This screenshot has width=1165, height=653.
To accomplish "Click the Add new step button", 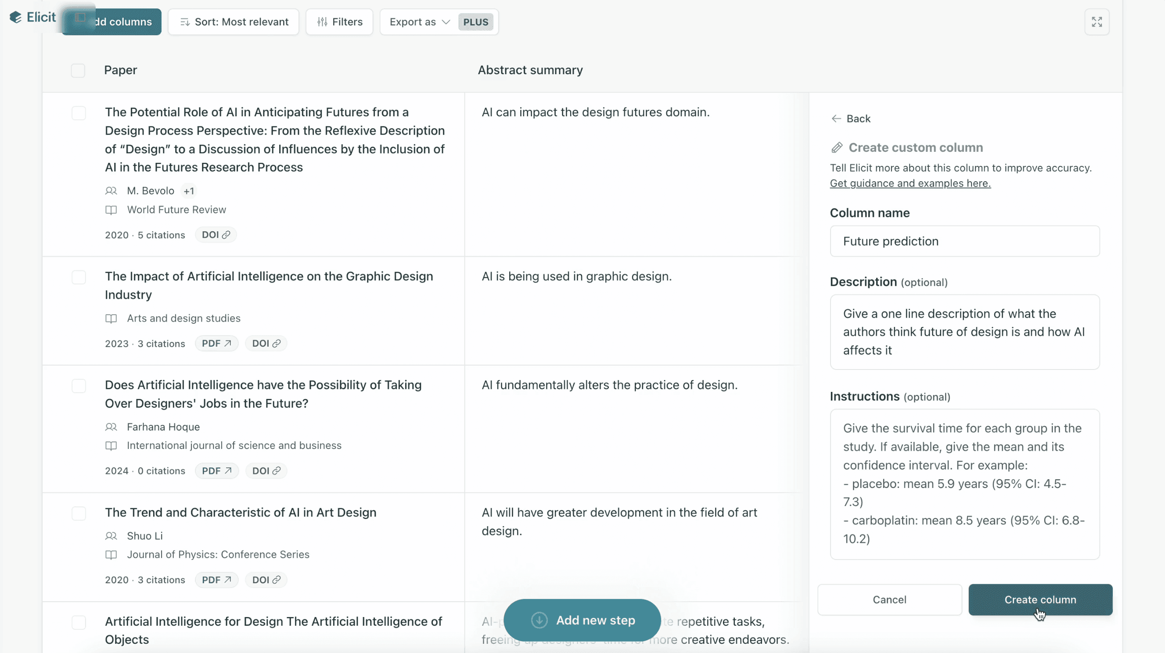I will click(582, 620).
